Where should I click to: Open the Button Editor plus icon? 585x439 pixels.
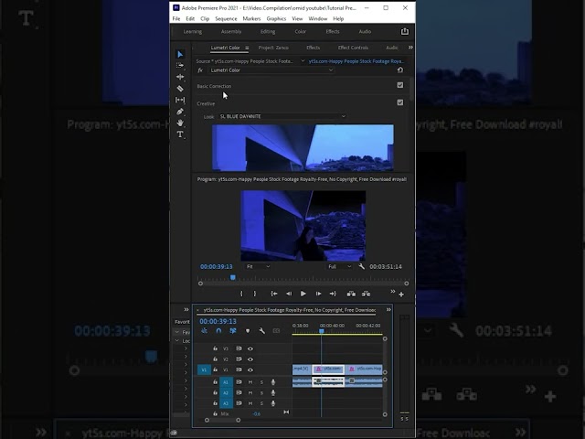point(401,294)
